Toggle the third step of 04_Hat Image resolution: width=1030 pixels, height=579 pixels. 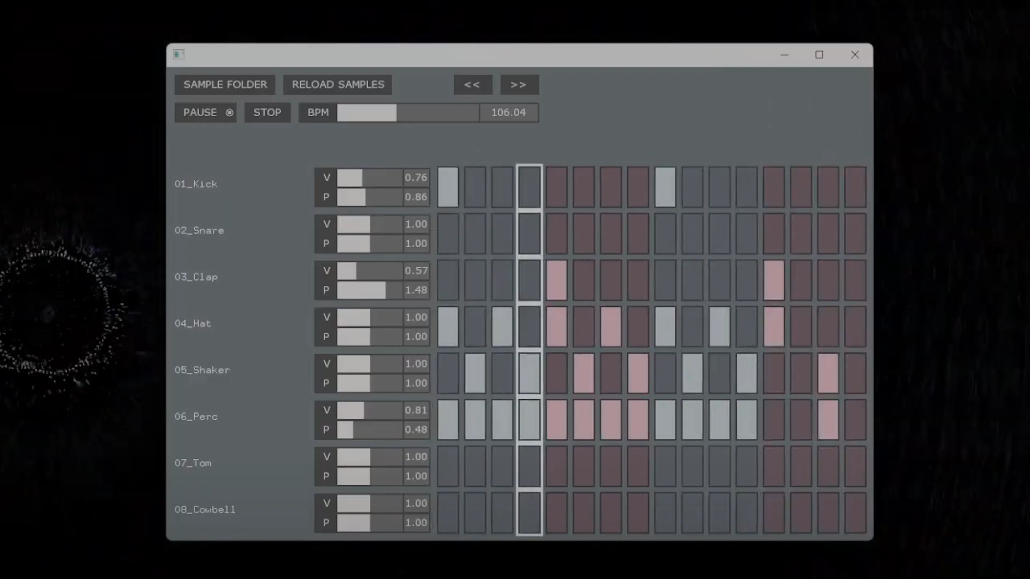click(502, 326)
